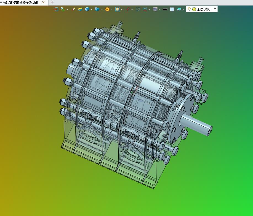Image resolution: width=253 pixels, height=216 pixels.
Task: Click the monitor display icon
Action: coord(155,9)
